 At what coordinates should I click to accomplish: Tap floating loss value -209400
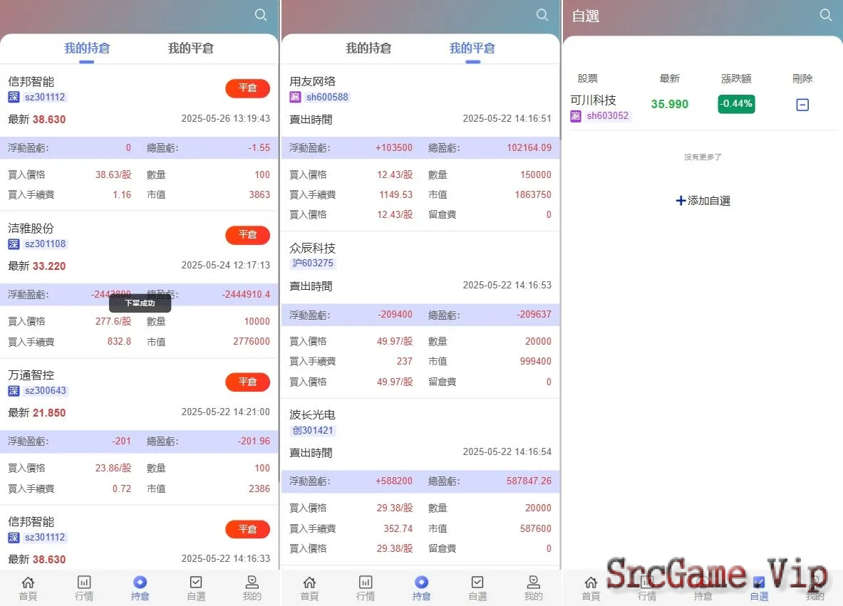(x=395, y=315)
